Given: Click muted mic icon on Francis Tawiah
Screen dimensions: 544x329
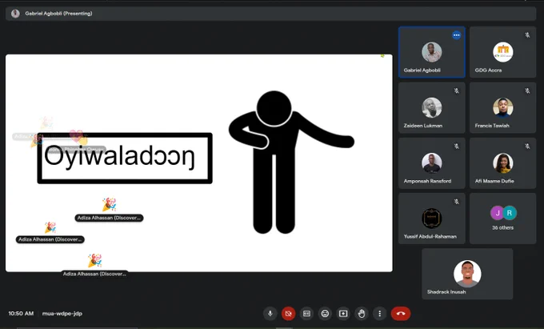Looking at the screenshot, I should (527, 90).
